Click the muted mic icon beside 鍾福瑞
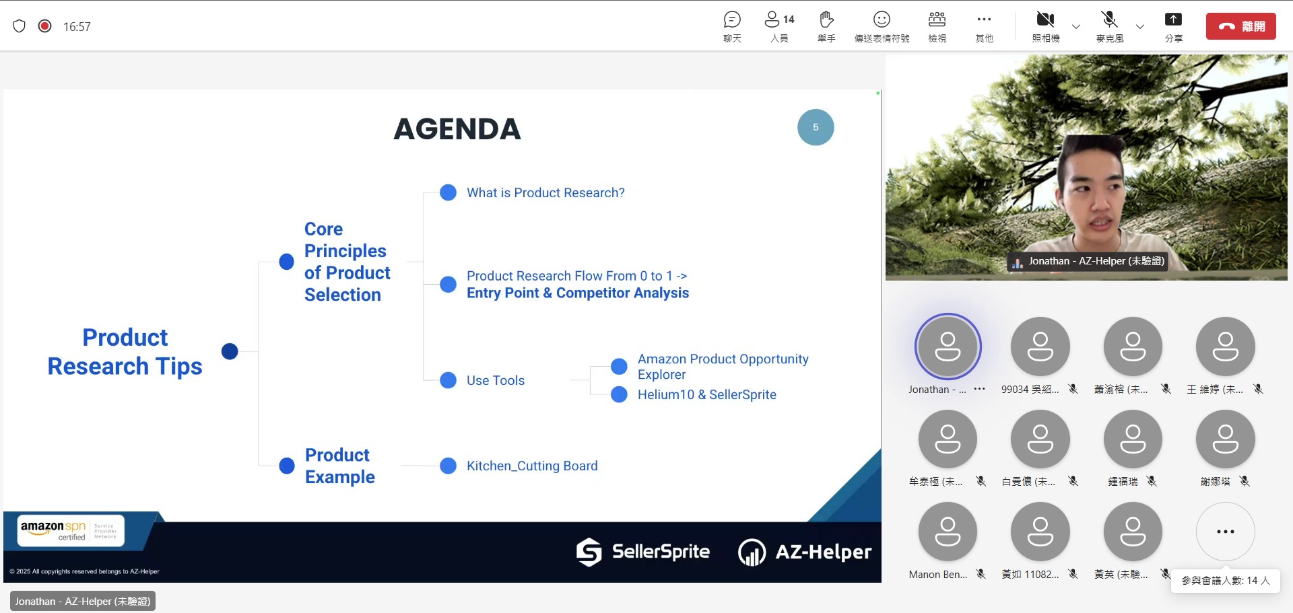Image resolution: width=1293 pixels, height=613 pixels. [1152, 481]
